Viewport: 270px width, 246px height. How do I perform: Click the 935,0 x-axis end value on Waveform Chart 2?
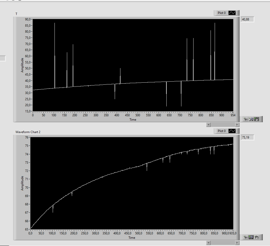coord(233,233)
